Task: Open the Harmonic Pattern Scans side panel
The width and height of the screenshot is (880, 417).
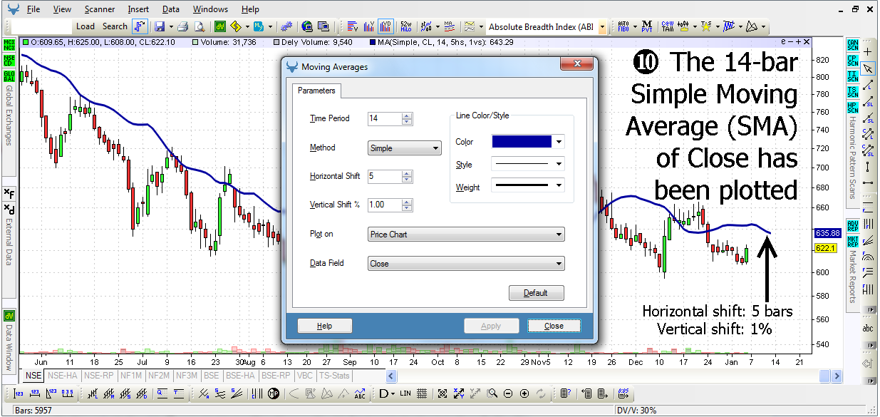Action: [x=852, y=158]
